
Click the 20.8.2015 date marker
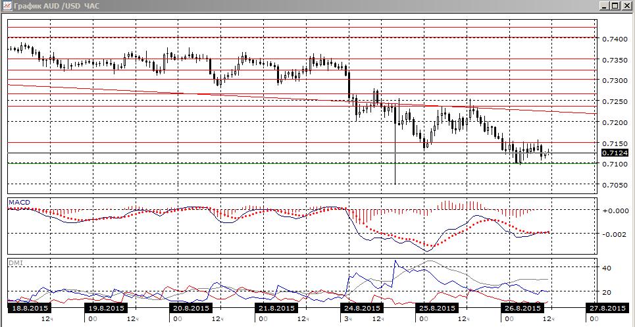tap(191, 309)
